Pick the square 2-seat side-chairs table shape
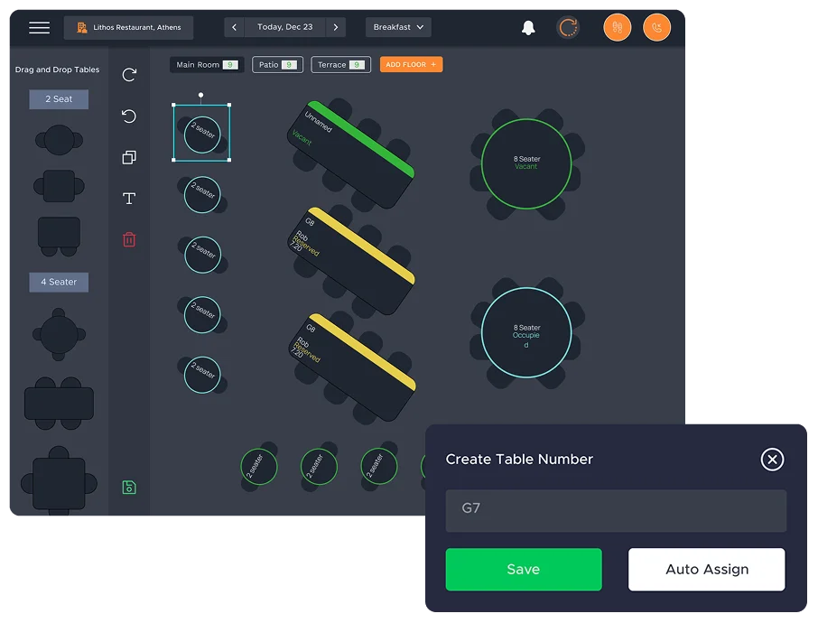 pos(59,186)
